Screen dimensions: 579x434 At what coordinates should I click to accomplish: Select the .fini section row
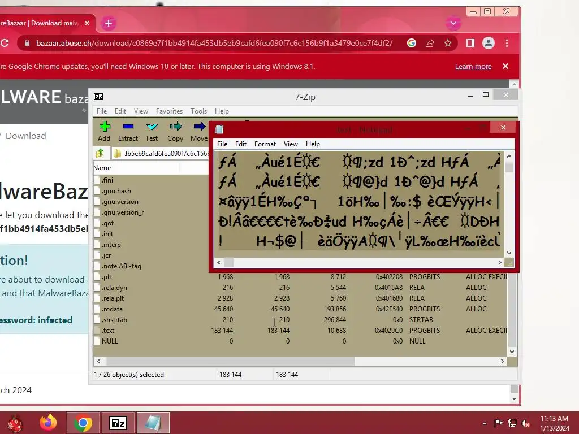pos(151,180)
